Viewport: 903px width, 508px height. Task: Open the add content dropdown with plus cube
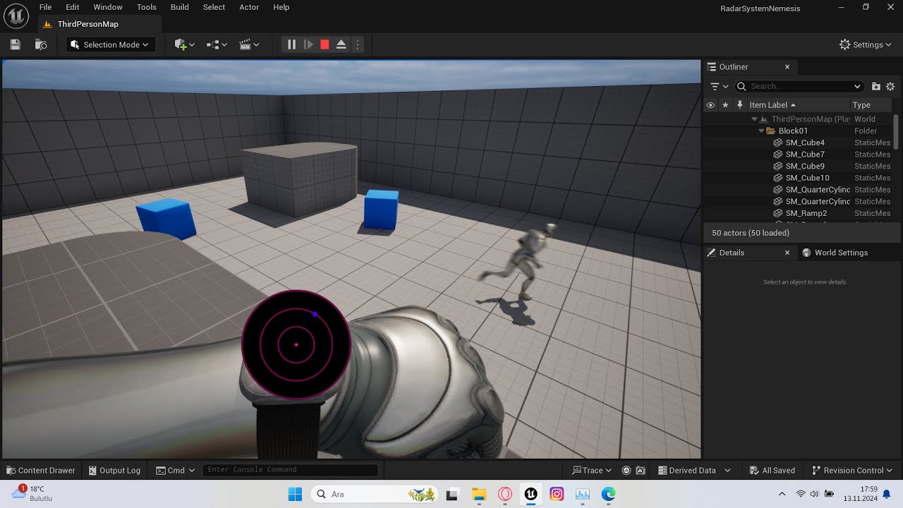(x=185, y=44)
